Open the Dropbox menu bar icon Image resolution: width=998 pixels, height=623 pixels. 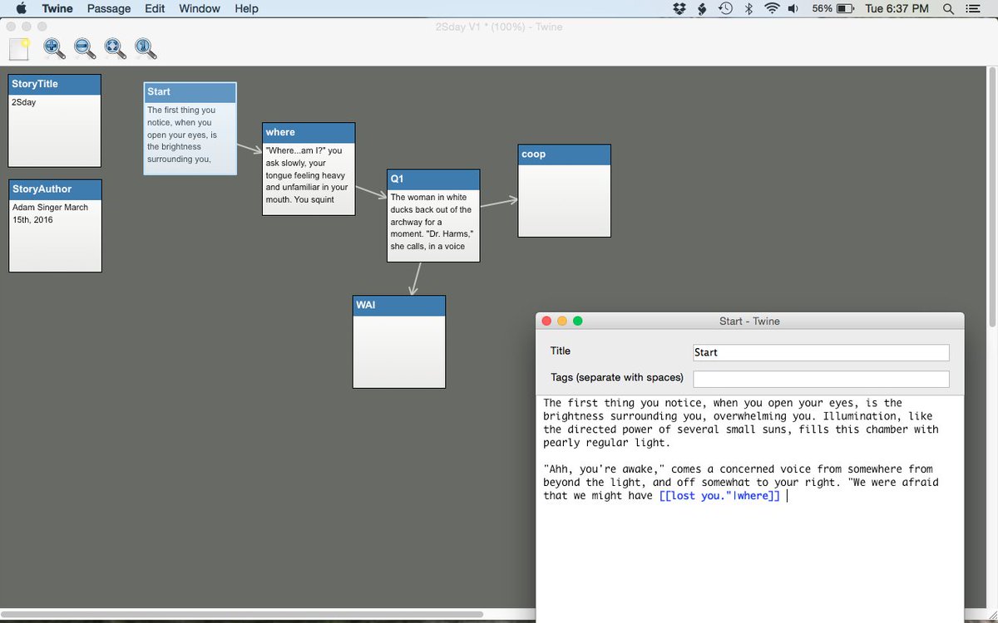[679, 8]
